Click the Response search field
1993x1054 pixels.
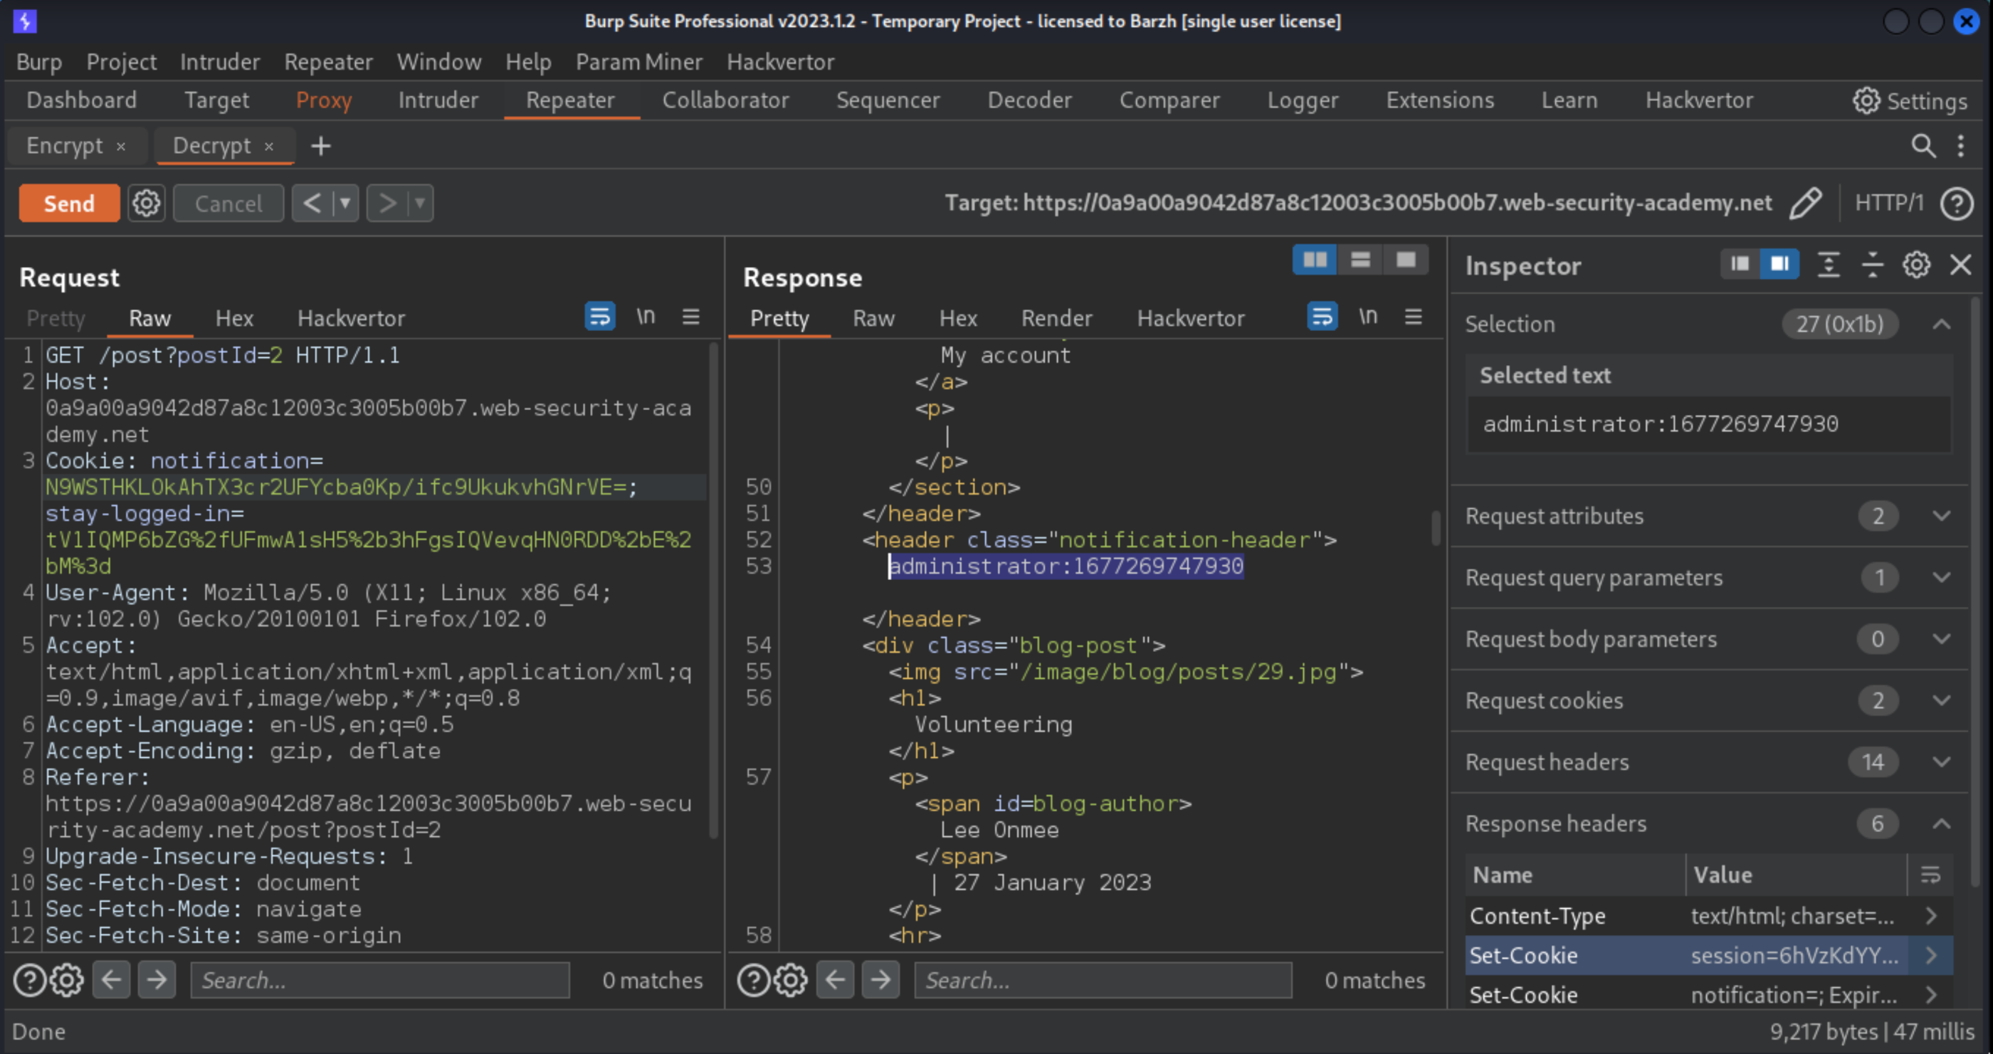(1103, 981)
